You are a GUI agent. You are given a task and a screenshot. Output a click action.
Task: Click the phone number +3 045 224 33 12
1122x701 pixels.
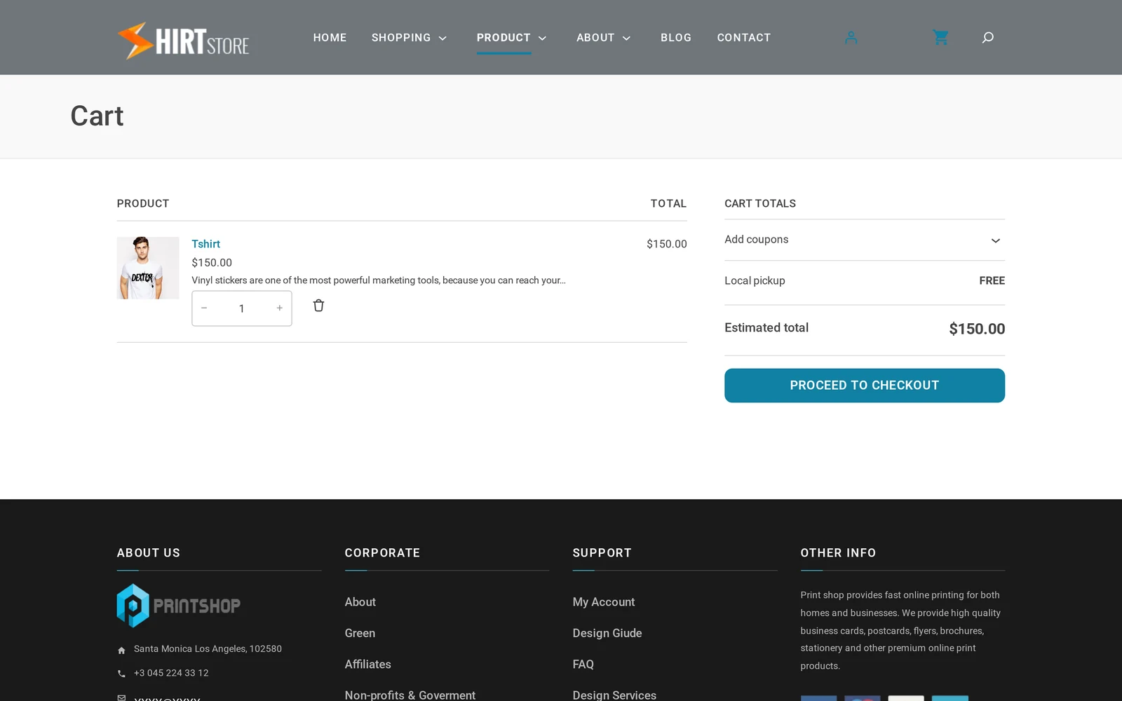[x=171, y=673]
